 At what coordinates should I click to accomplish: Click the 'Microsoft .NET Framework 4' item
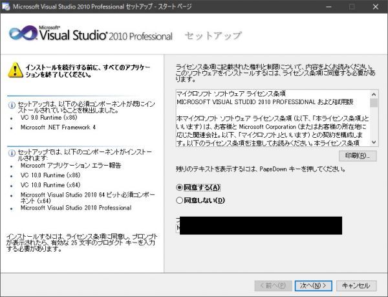click(58, 127)
